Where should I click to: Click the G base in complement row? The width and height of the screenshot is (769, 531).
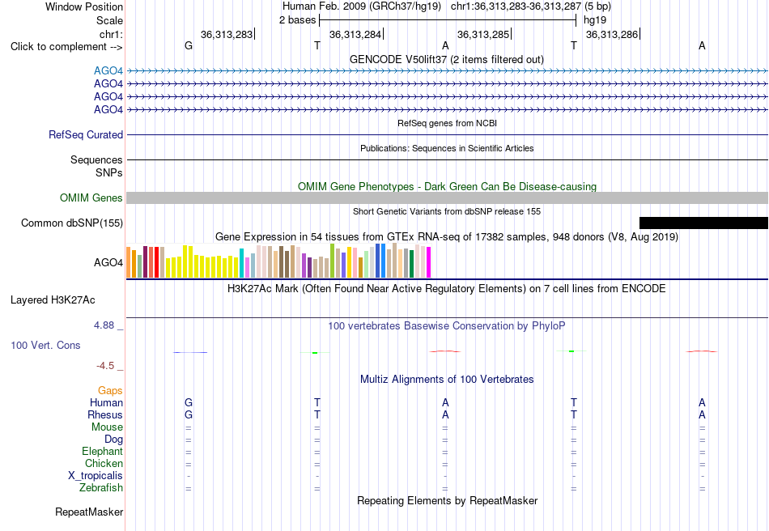coord(189,45)
